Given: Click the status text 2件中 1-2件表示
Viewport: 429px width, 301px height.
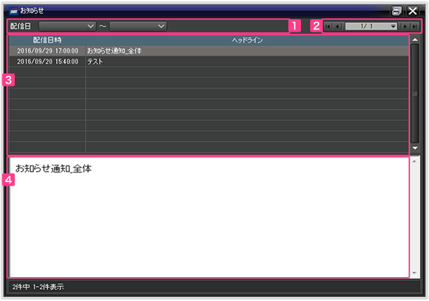Looking at the screenshot, I should pos(38,287).
